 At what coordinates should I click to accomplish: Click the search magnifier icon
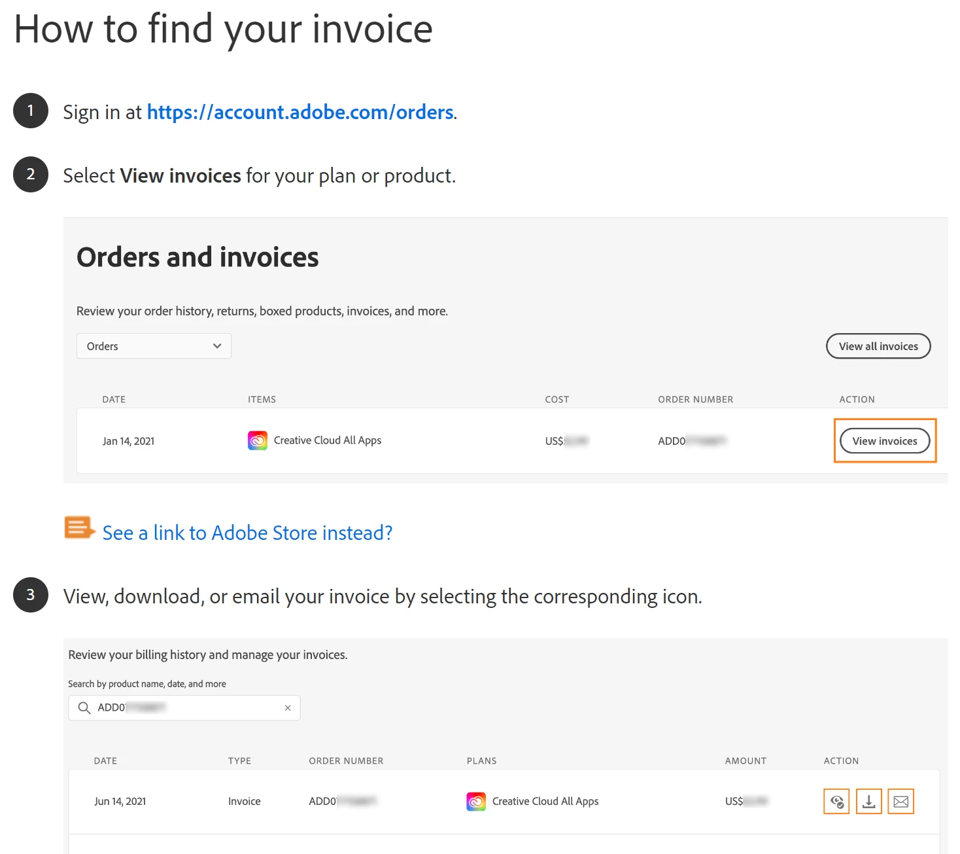(x=84, y=707)
